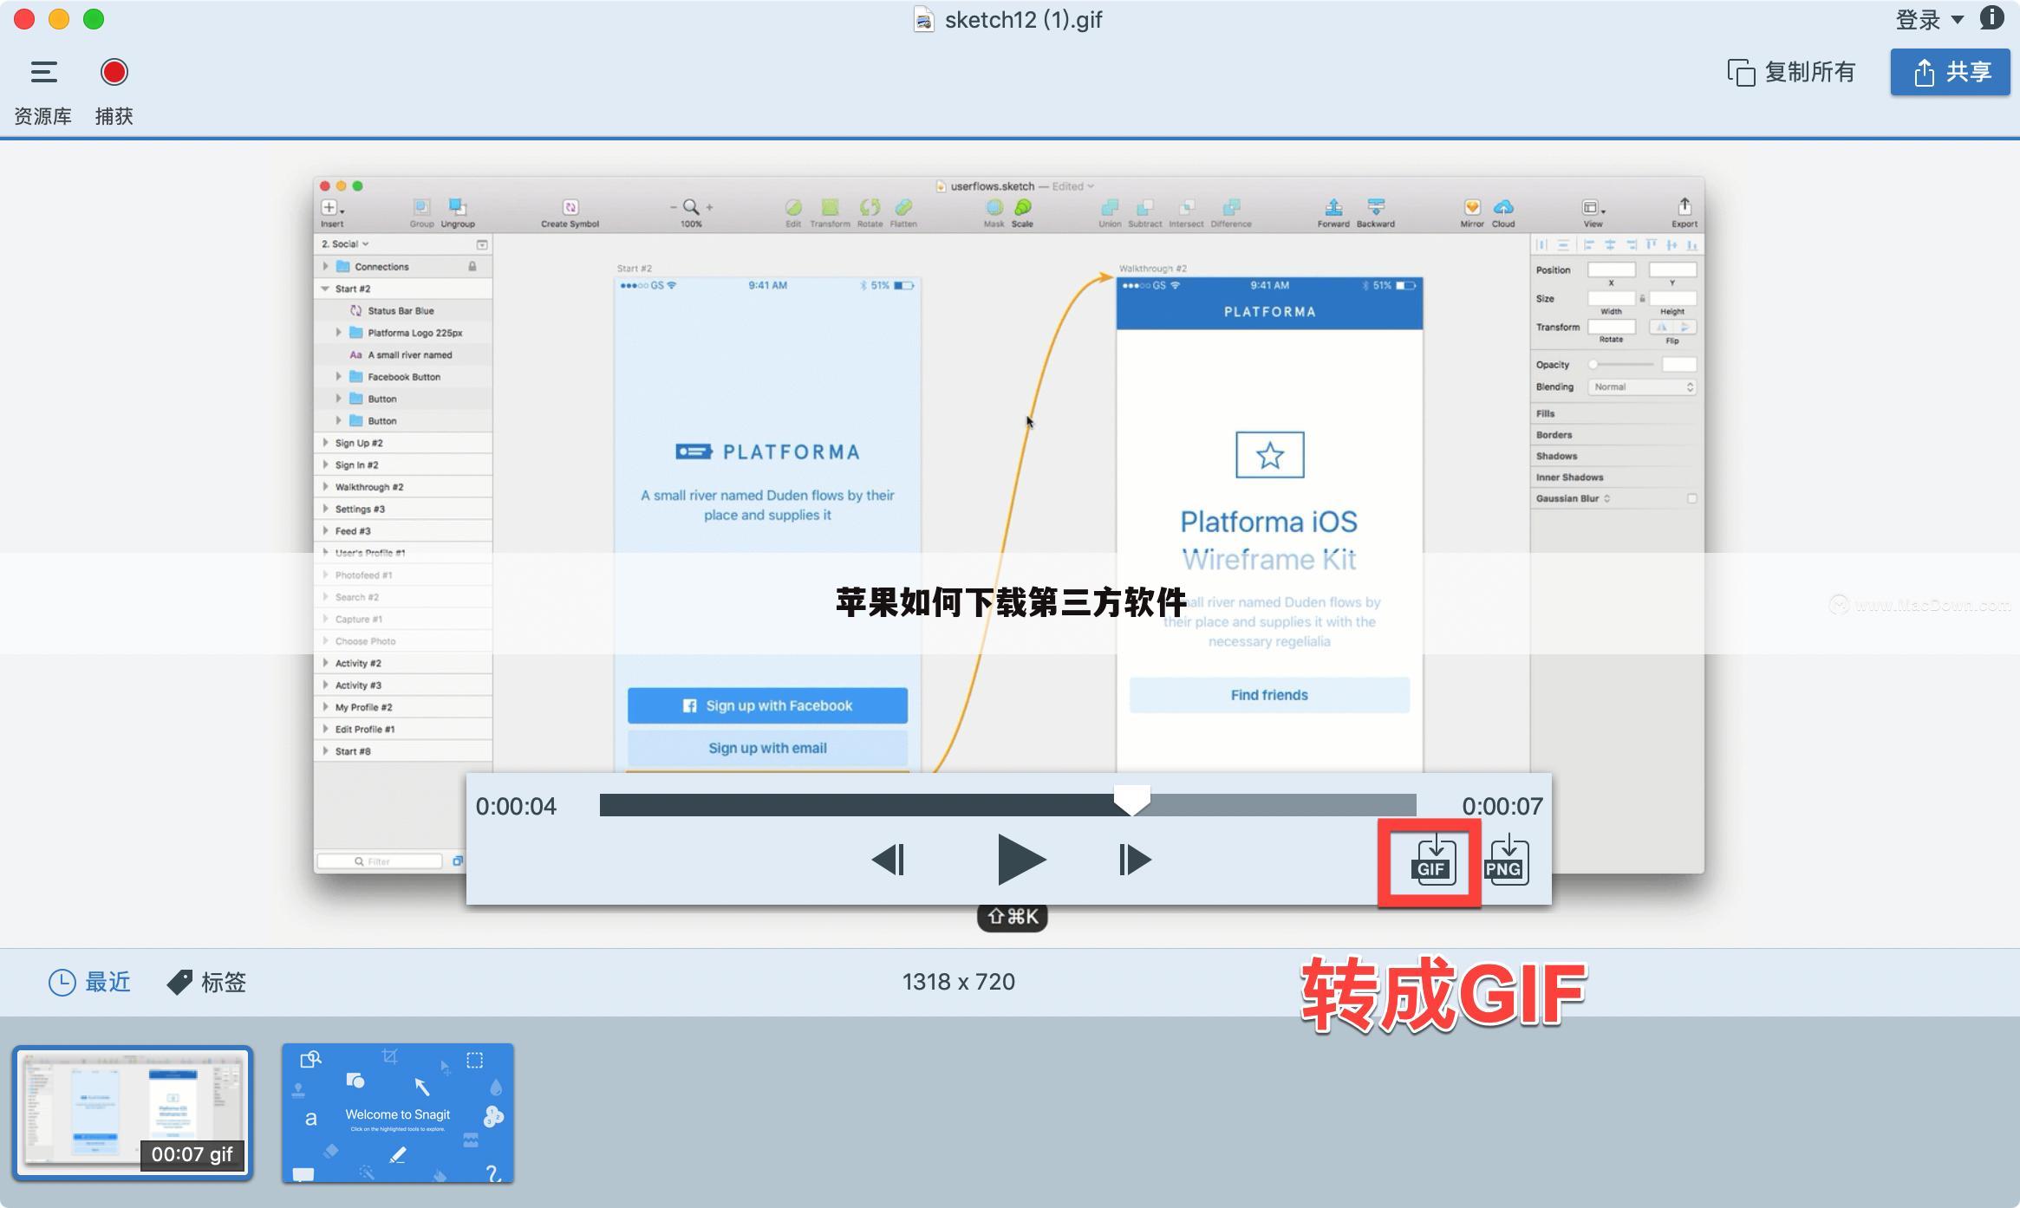This screenshot has height=1208, width=2020.
Task: Click the Opacity slider in the inspector
Action: 1622,365
